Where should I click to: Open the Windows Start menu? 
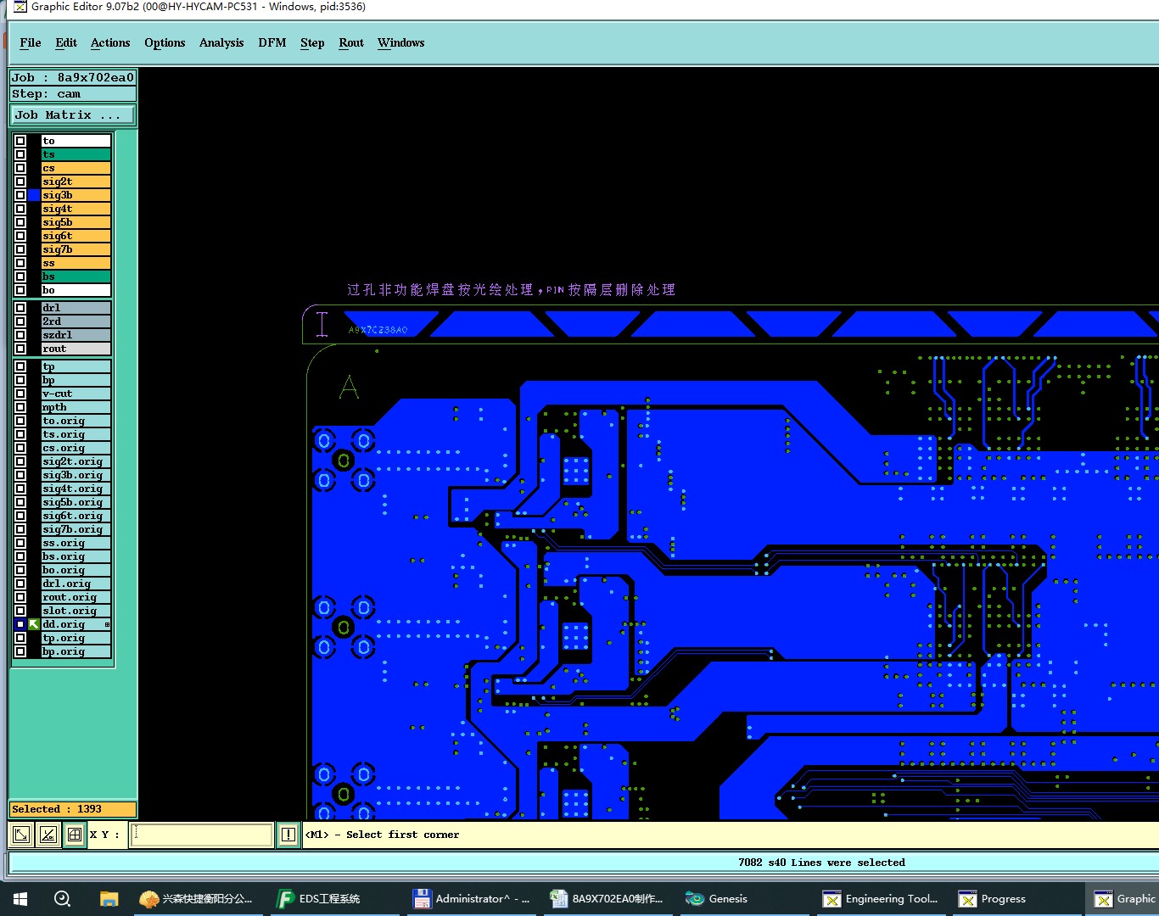point(20,899)
